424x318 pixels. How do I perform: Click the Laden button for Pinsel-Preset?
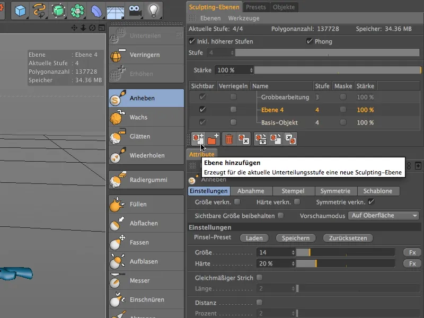pos(254,238)
